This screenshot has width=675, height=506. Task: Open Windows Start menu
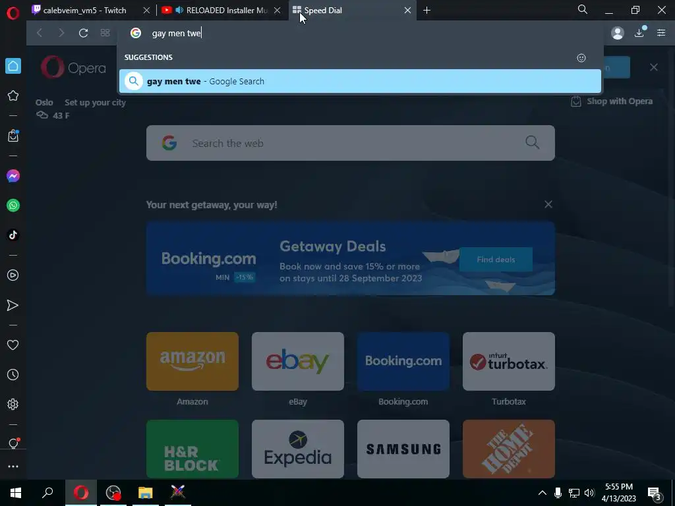[16, 493]
